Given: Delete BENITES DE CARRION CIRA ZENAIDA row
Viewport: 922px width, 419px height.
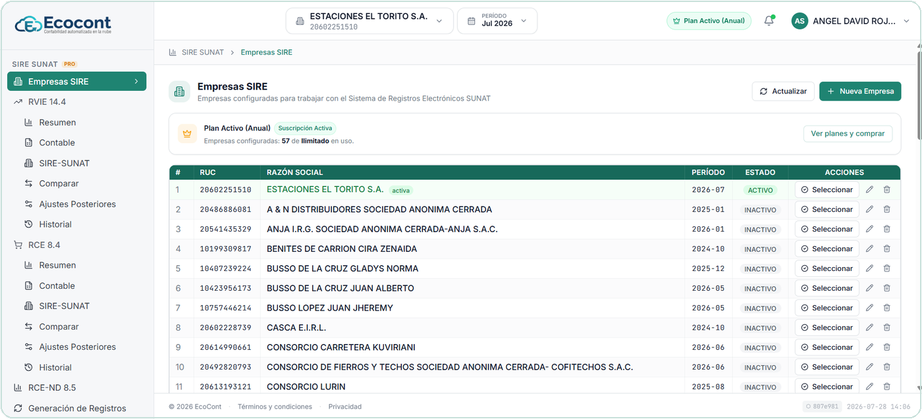Looking at the screenshot, I should point(886,249).
